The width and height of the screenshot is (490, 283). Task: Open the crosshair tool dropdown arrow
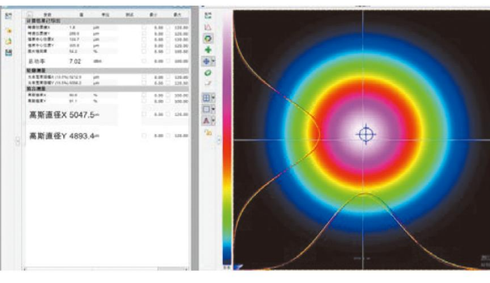pyautogui.click(x=213, y=62)
